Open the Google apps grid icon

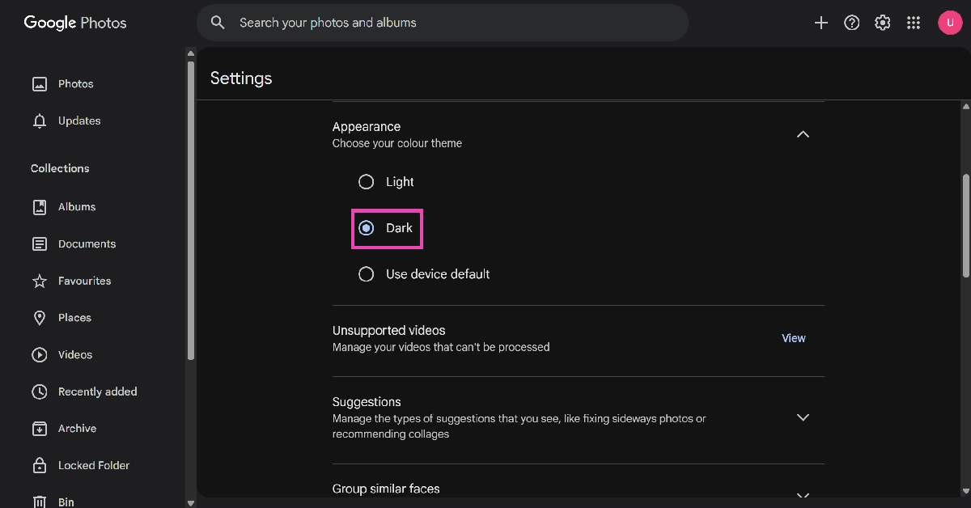(x=914, y=23)
